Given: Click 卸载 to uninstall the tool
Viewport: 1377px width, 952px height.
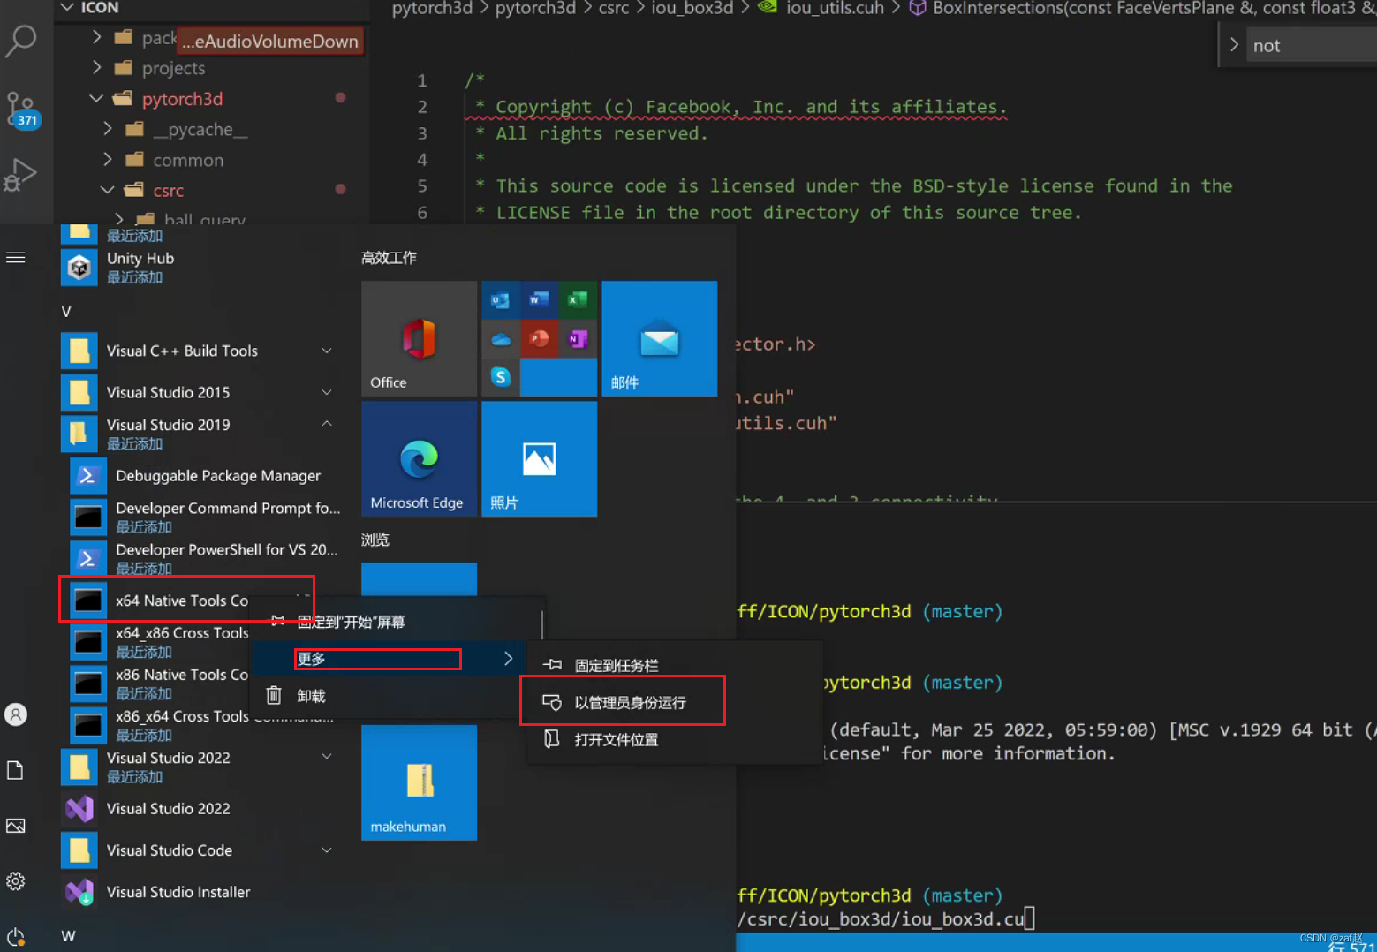Looking at the screenshot, I should click(x=310, y=695).
